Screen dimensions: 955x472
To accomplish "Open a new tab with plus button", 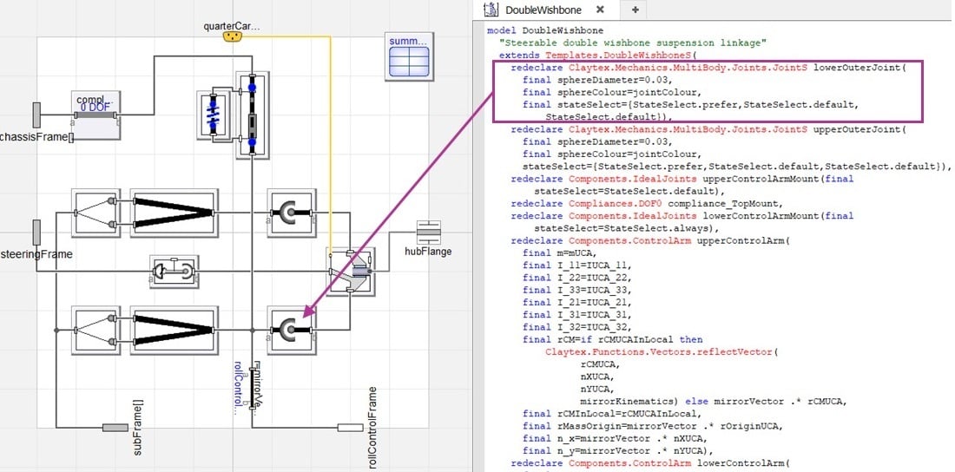I will pos(635,10).
